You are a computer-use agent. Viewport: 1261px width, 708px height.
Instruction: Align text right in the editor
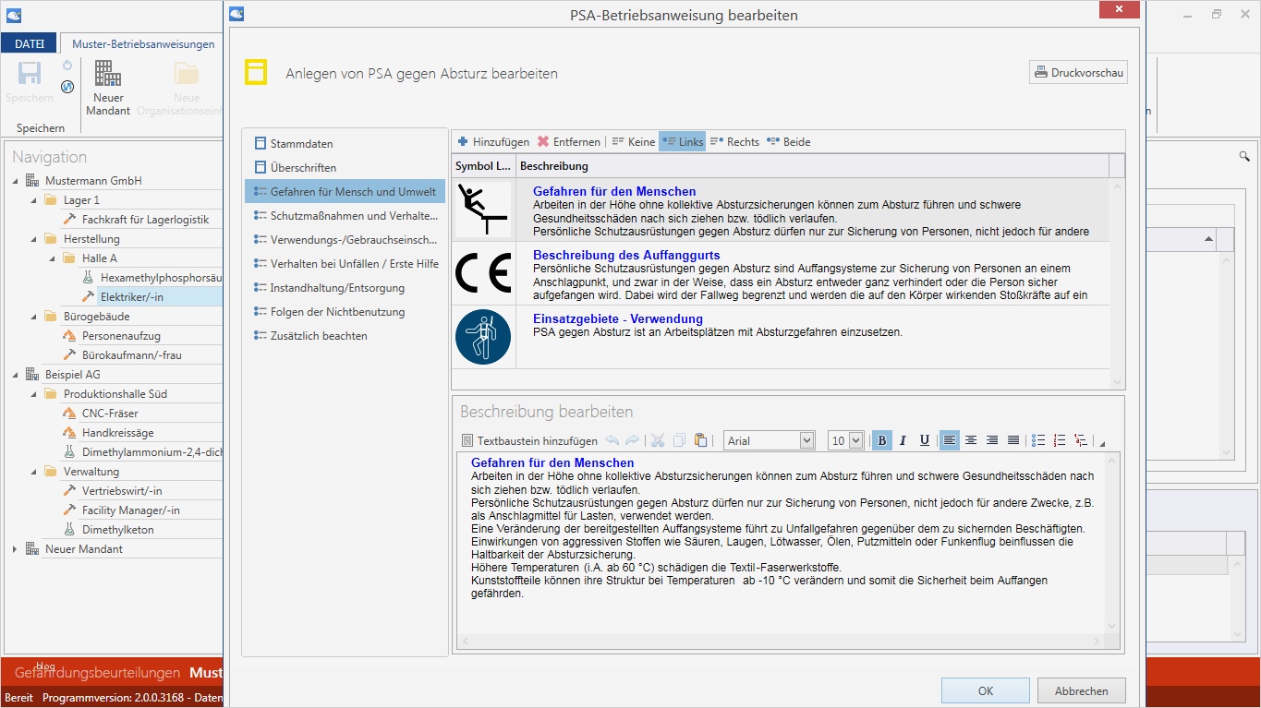pyautogui.click(x=992, y=440)
